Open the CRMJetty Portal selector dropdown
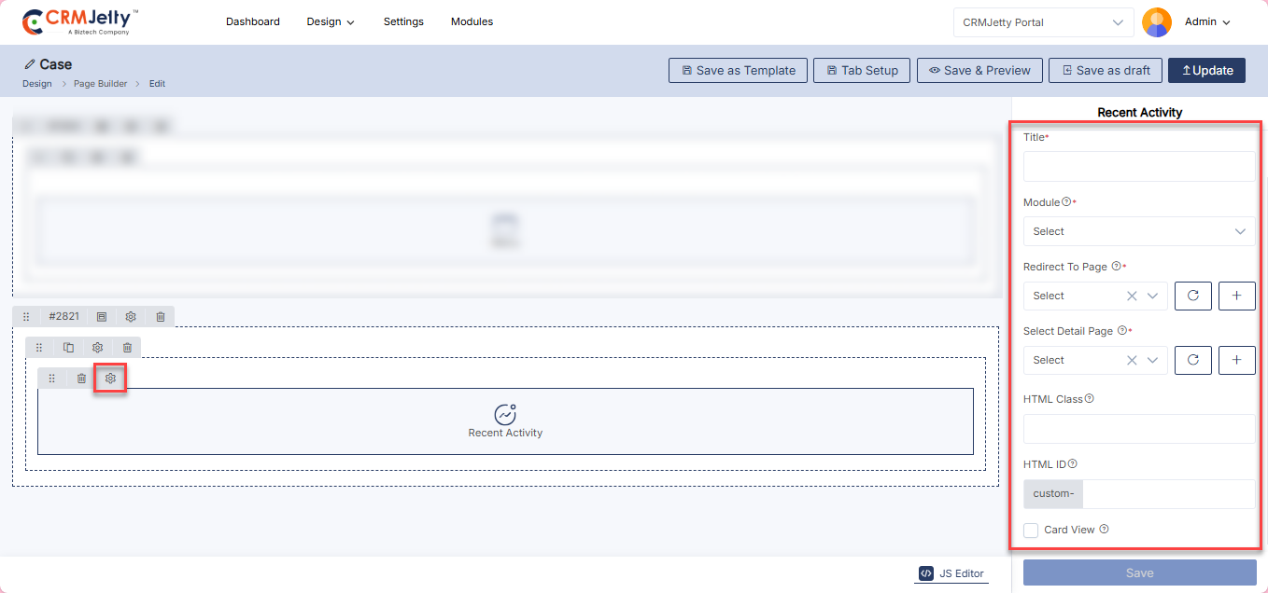Screen dimensions: 1268x593 (1043, 22)
